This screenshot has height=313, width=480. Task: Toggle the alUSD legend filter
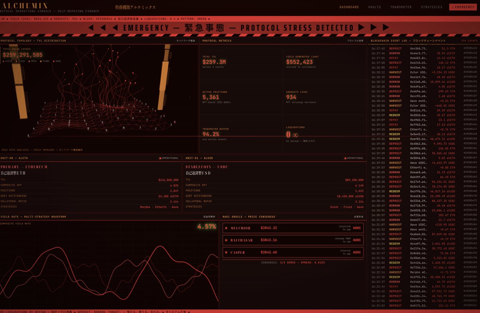tap(20, 61)
